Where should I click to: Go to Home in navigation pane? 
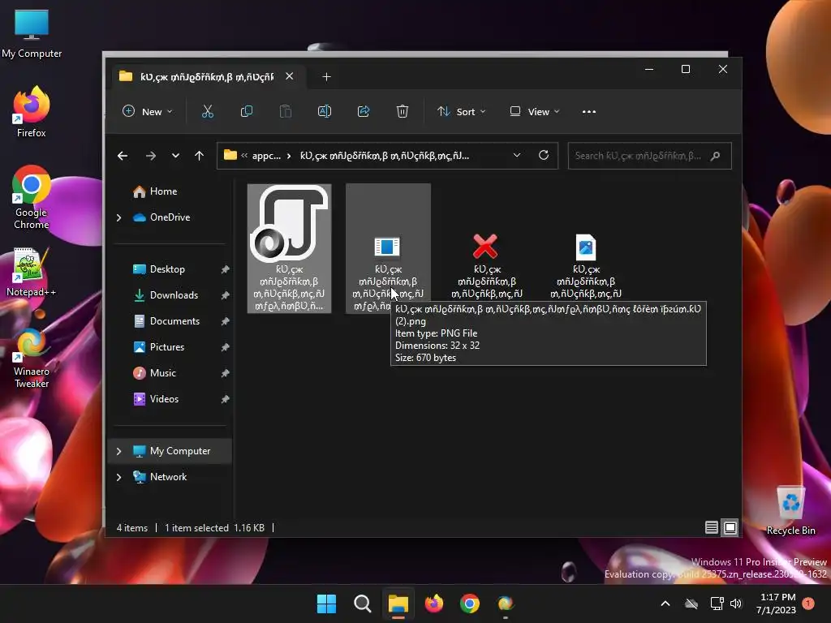163,191
